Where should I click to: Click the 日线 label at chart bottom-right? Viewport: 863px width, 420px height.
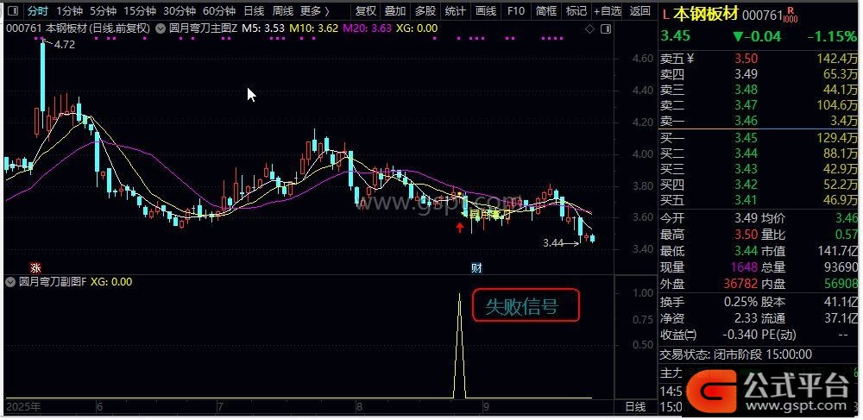[x=635, y=407]
